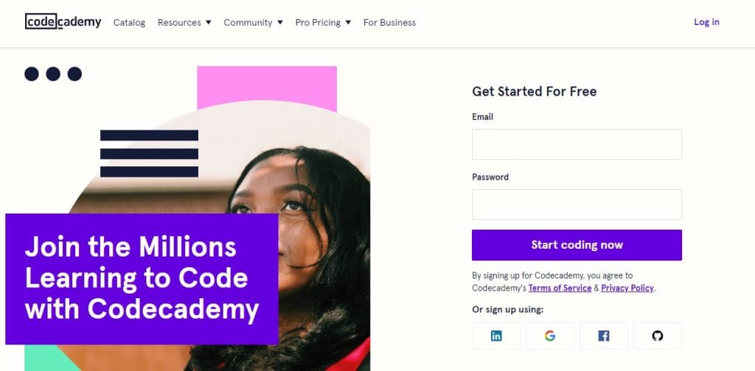The image size is (755, 371).
Task: Expand the Resources dropdown menu
Action: (184, 23)
